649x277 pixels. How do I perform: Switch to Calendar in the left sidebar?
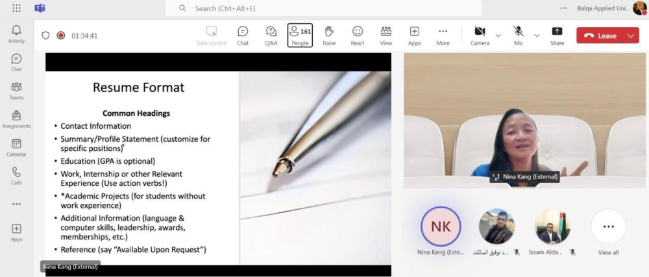pyautogui.click(x=16, y=147)
